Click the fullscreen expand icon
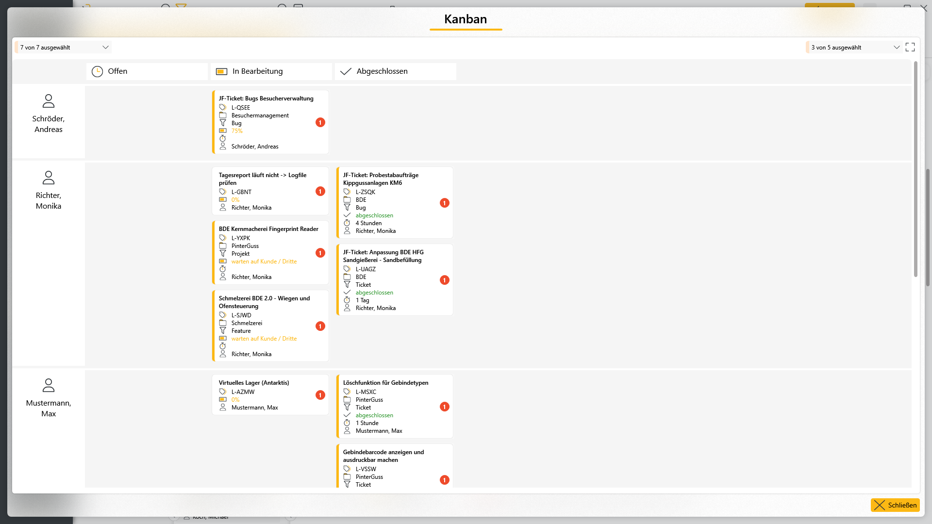The image size is (932, 524). click(910, 47)
